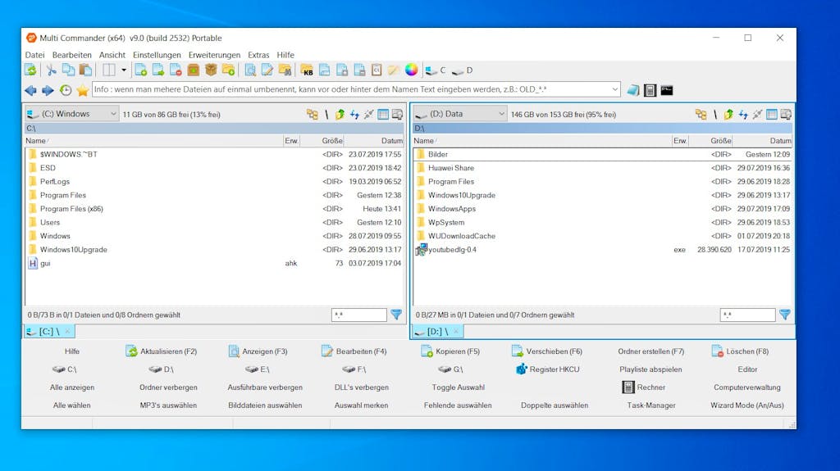The height and width of the screenshot is (471, 840).
Task: Click the new folder icon with green plus
Action: click(229, 70)
